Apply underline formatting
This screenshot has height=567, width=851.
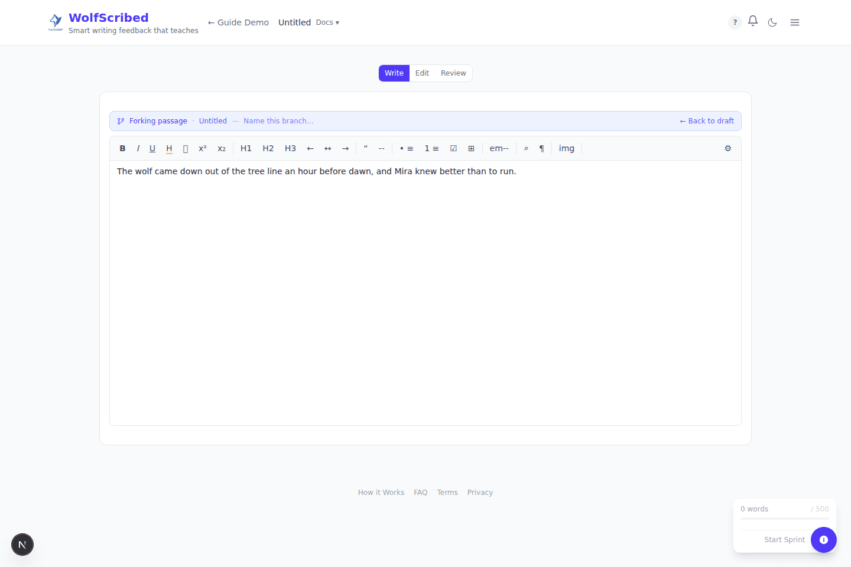[152, 148]
